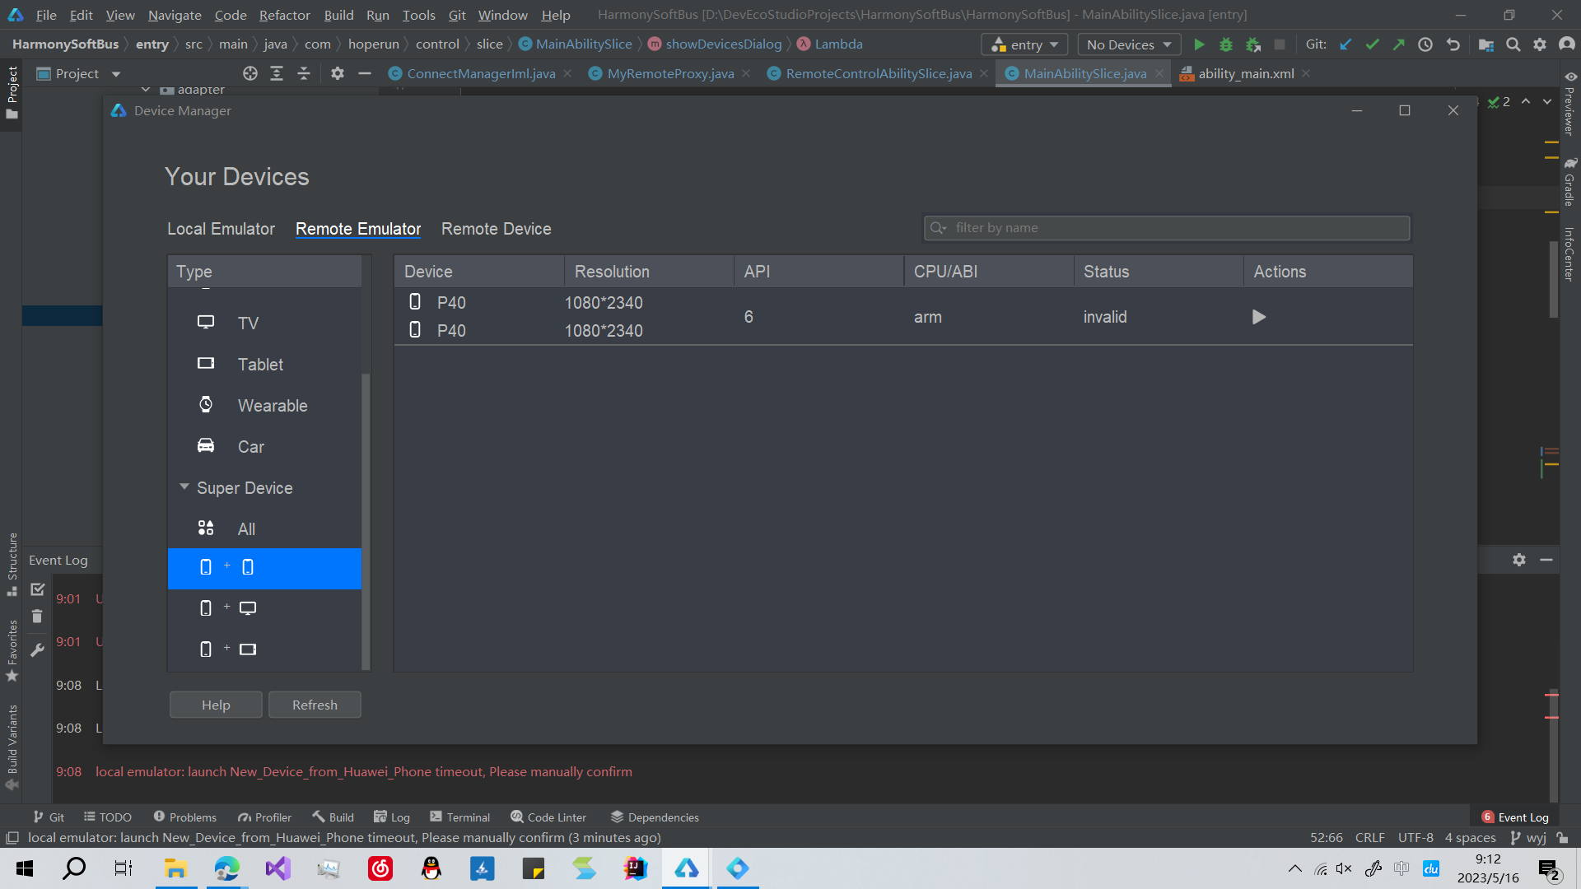
Task: Click the select opened file target icon
Action: pyautogui.click(x=250, y=73)
